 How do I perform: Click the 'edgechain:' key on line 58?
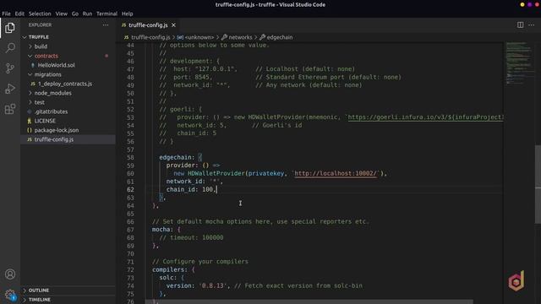pos(177,158)
